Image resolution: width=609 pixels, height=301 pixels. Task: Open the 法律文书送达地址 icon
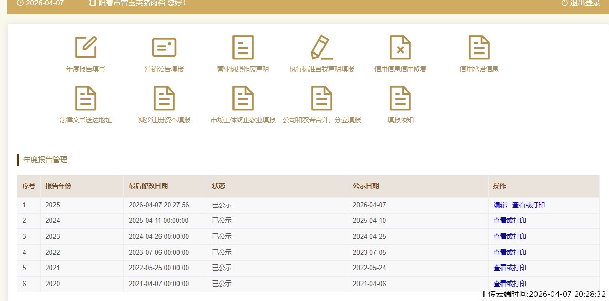point(85,99)
